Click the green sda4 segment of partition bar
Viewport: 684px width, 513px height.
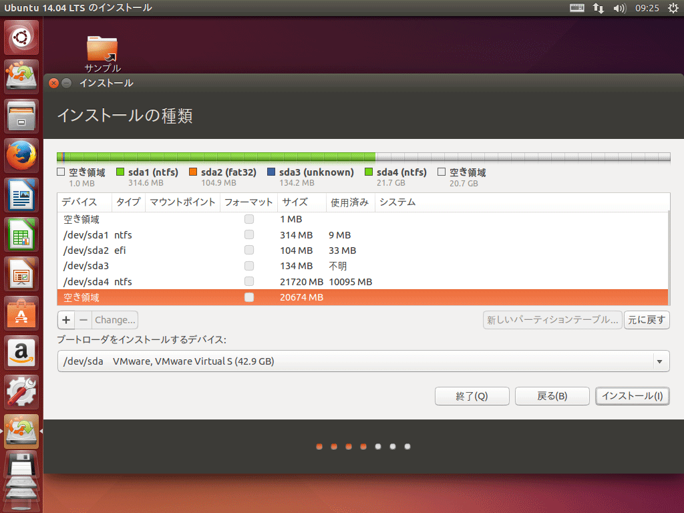[220, 157]
